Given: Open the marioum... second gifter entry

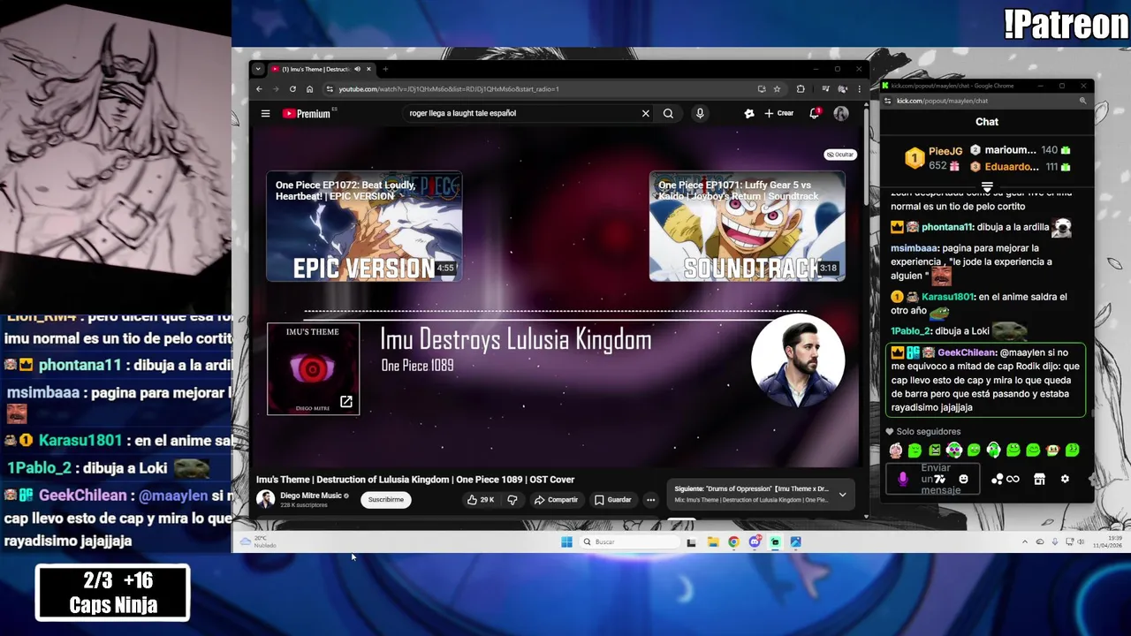Looking at the screenshot, I should [1021, 150].
